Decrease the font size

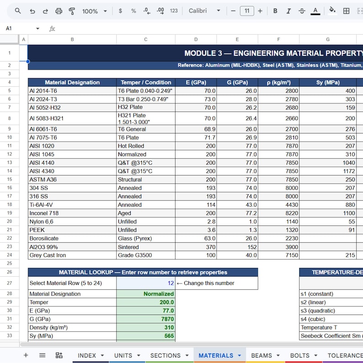[x=233, y=11]
